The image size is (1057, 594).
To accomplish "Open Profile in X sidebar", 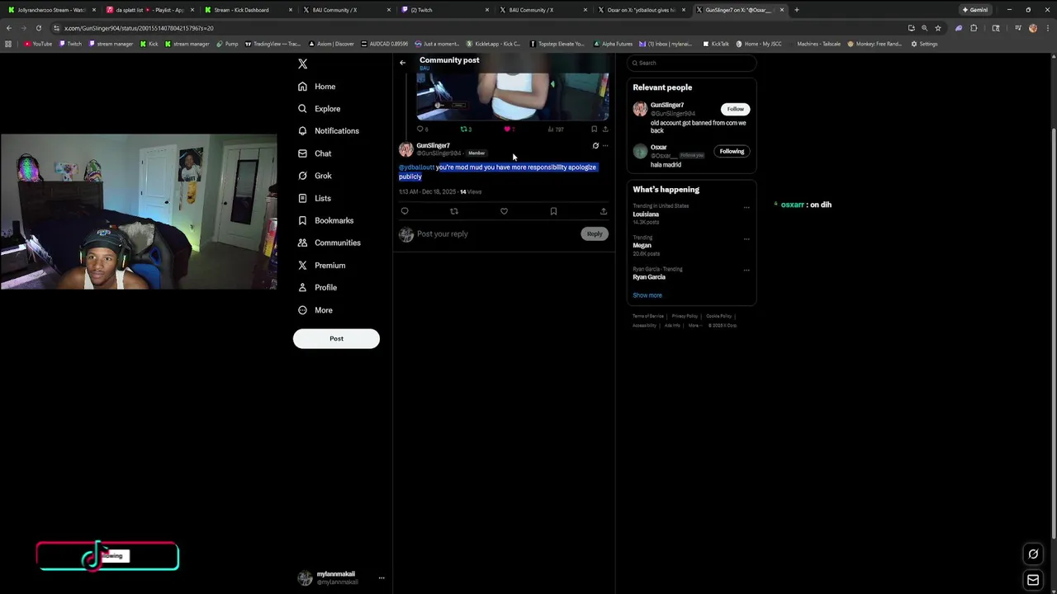I will coord(317,287).
